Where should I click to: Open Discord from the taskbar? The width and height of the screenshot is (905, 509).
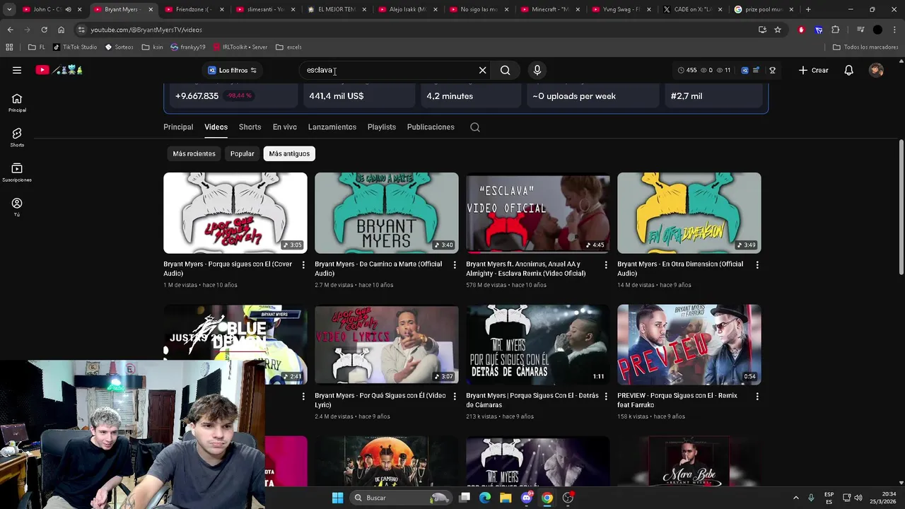526,498
